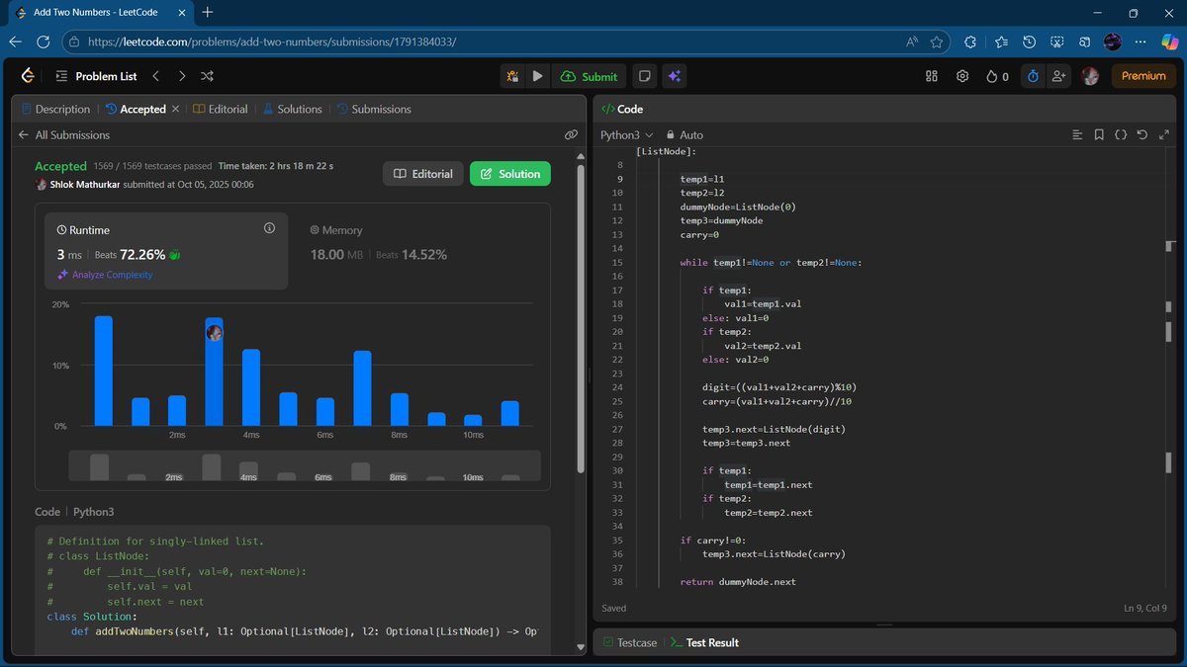Close the Accepted tab
This screenshot has width=1187, height=667.
(x=176, y=109)
